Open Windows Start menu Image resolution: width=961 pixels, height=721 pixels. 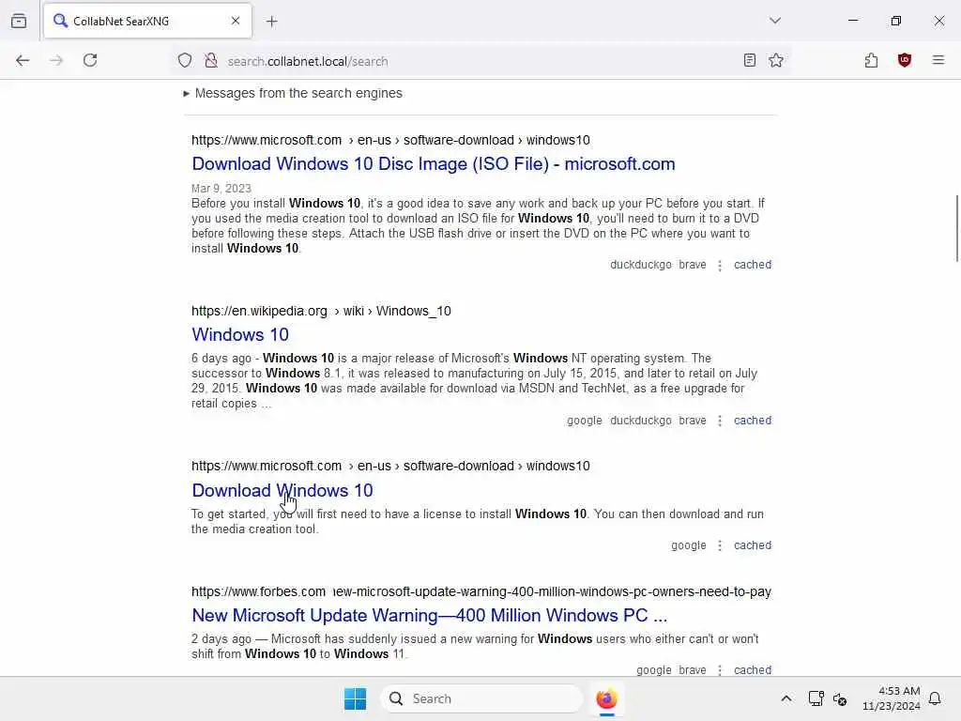coord(356,698)
